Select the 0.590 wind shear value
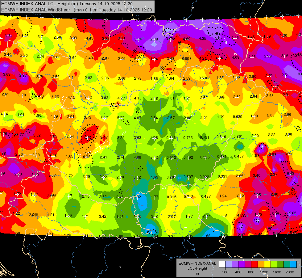Screen dimensions: 302x278 click(x=204, y=78)
